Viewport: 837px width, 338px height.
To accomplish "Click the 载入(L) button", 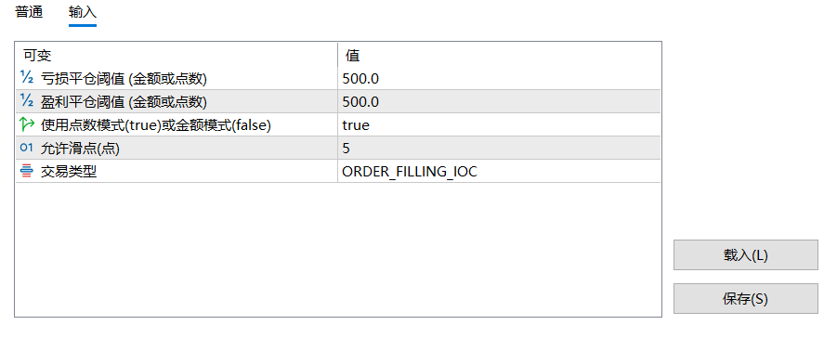I will [x=745, y=255].
